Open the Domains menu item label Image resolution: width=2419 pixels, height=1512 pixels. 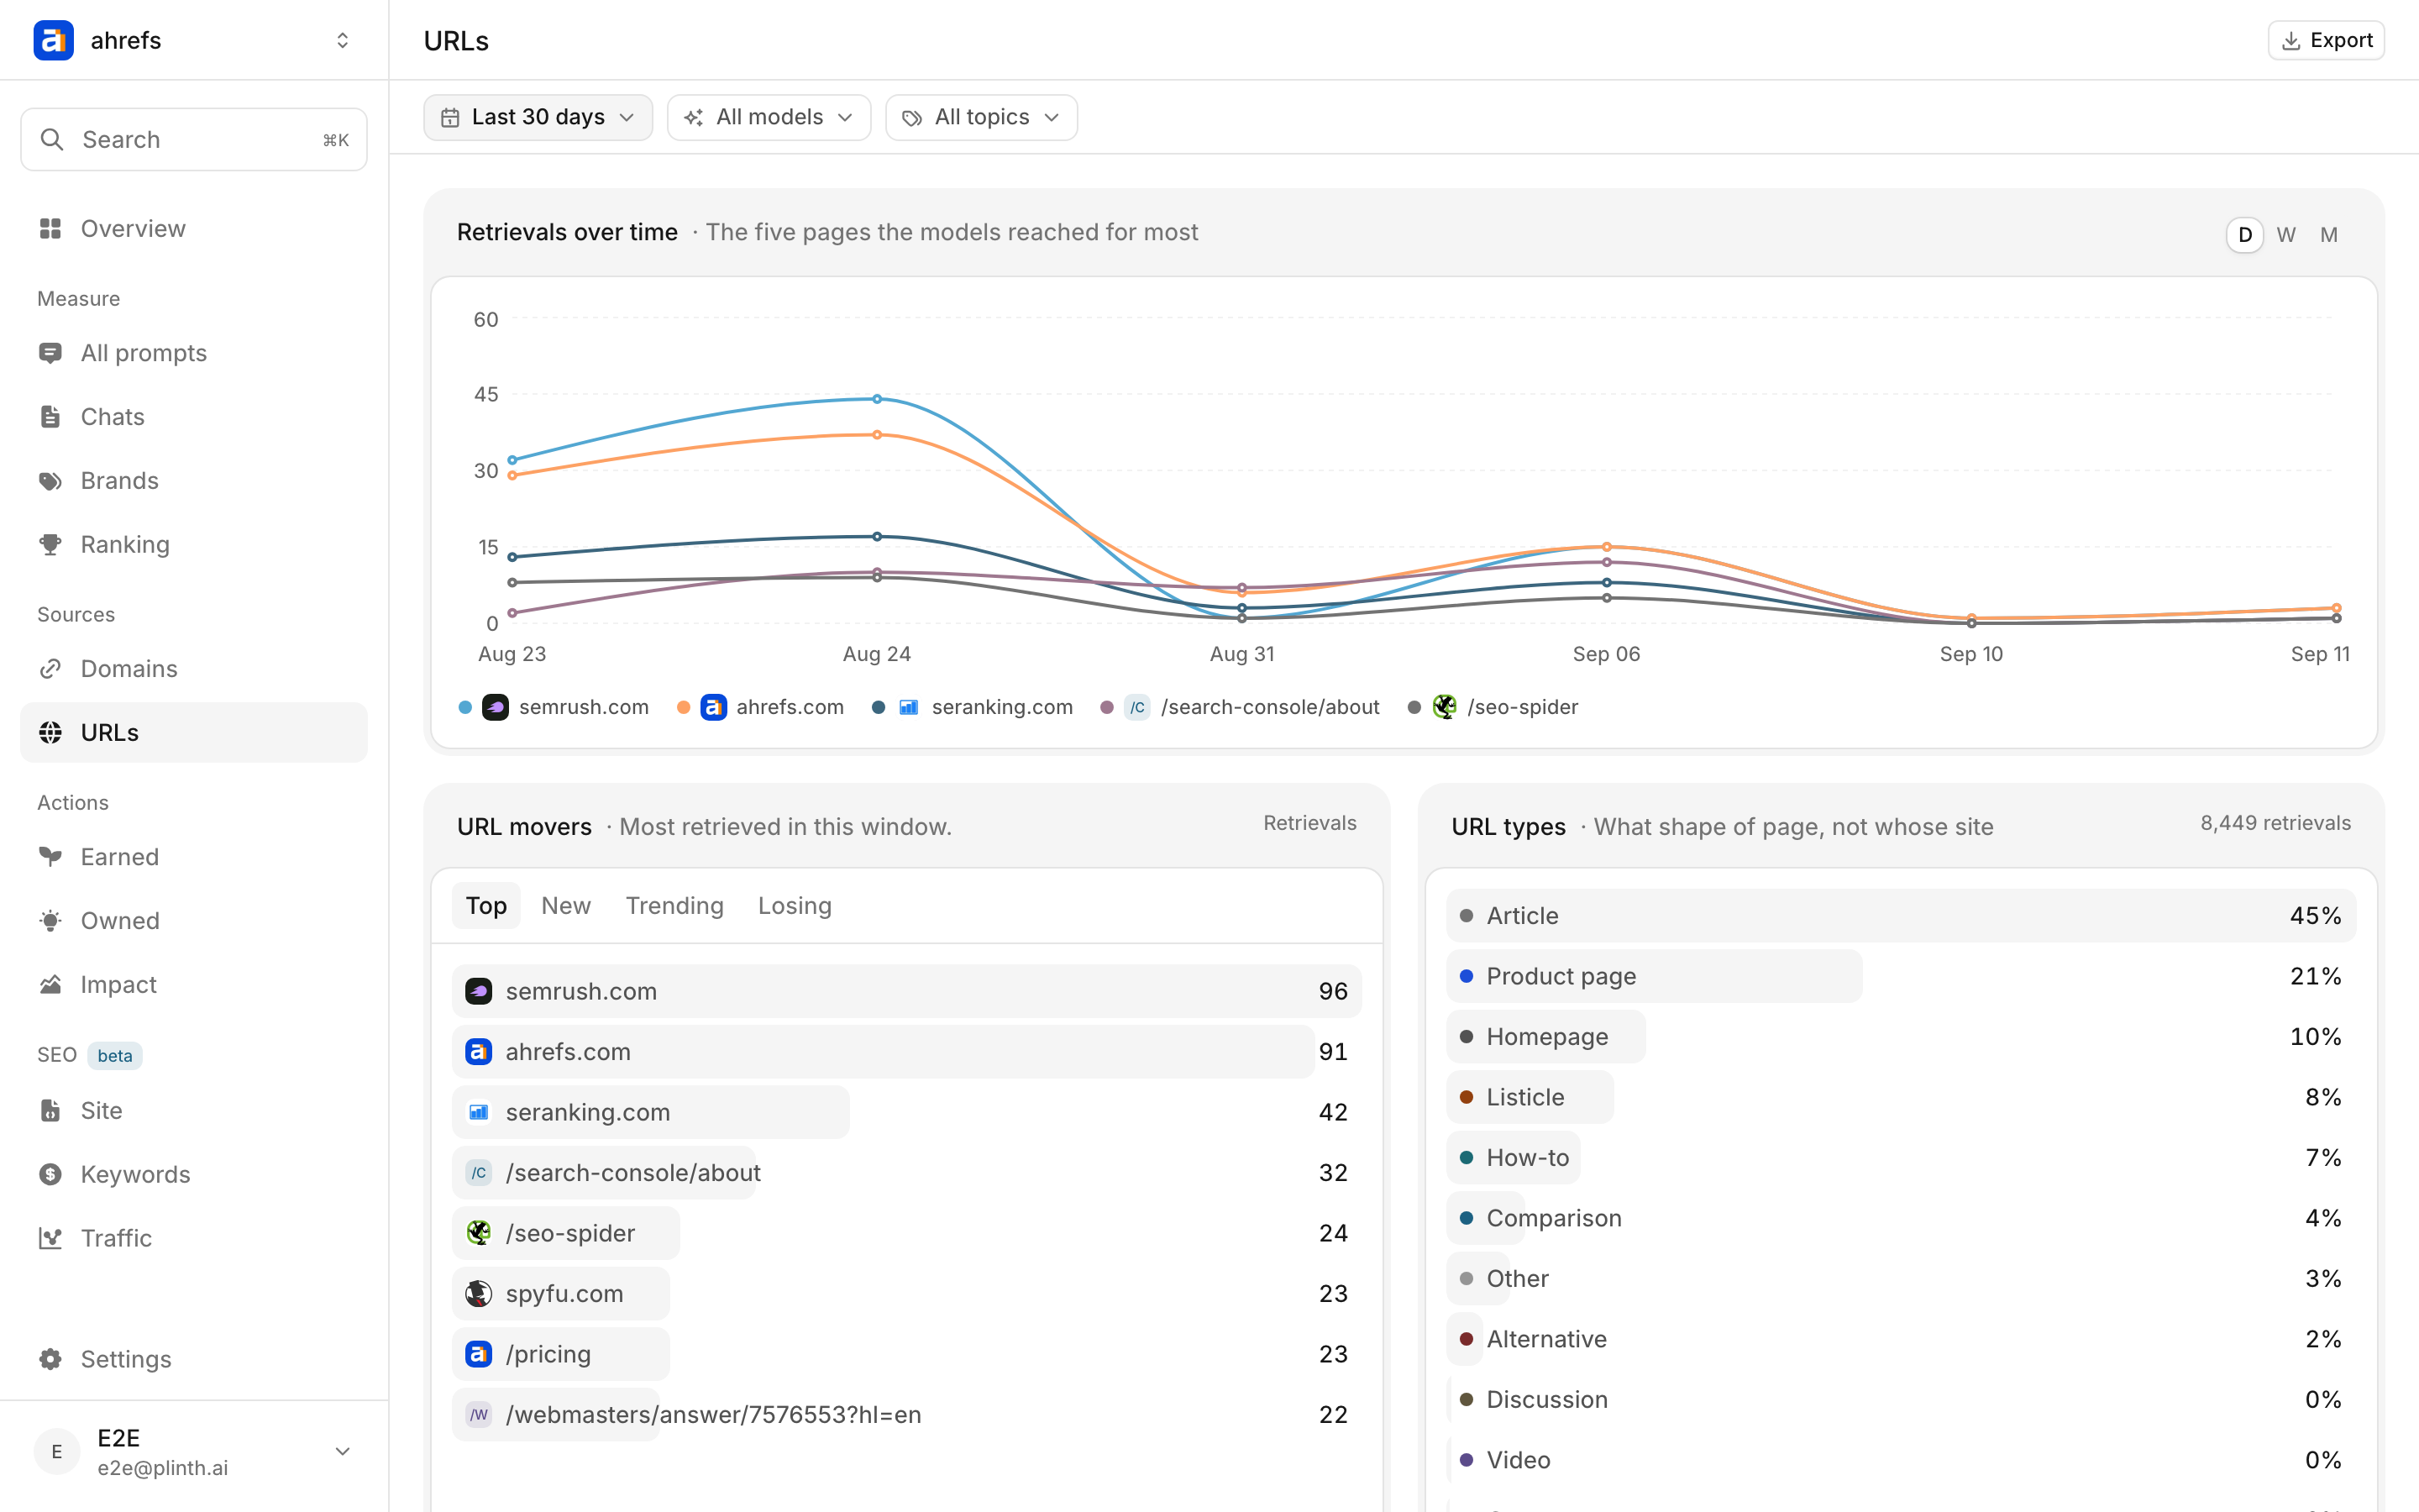click(x=129, y=669)
